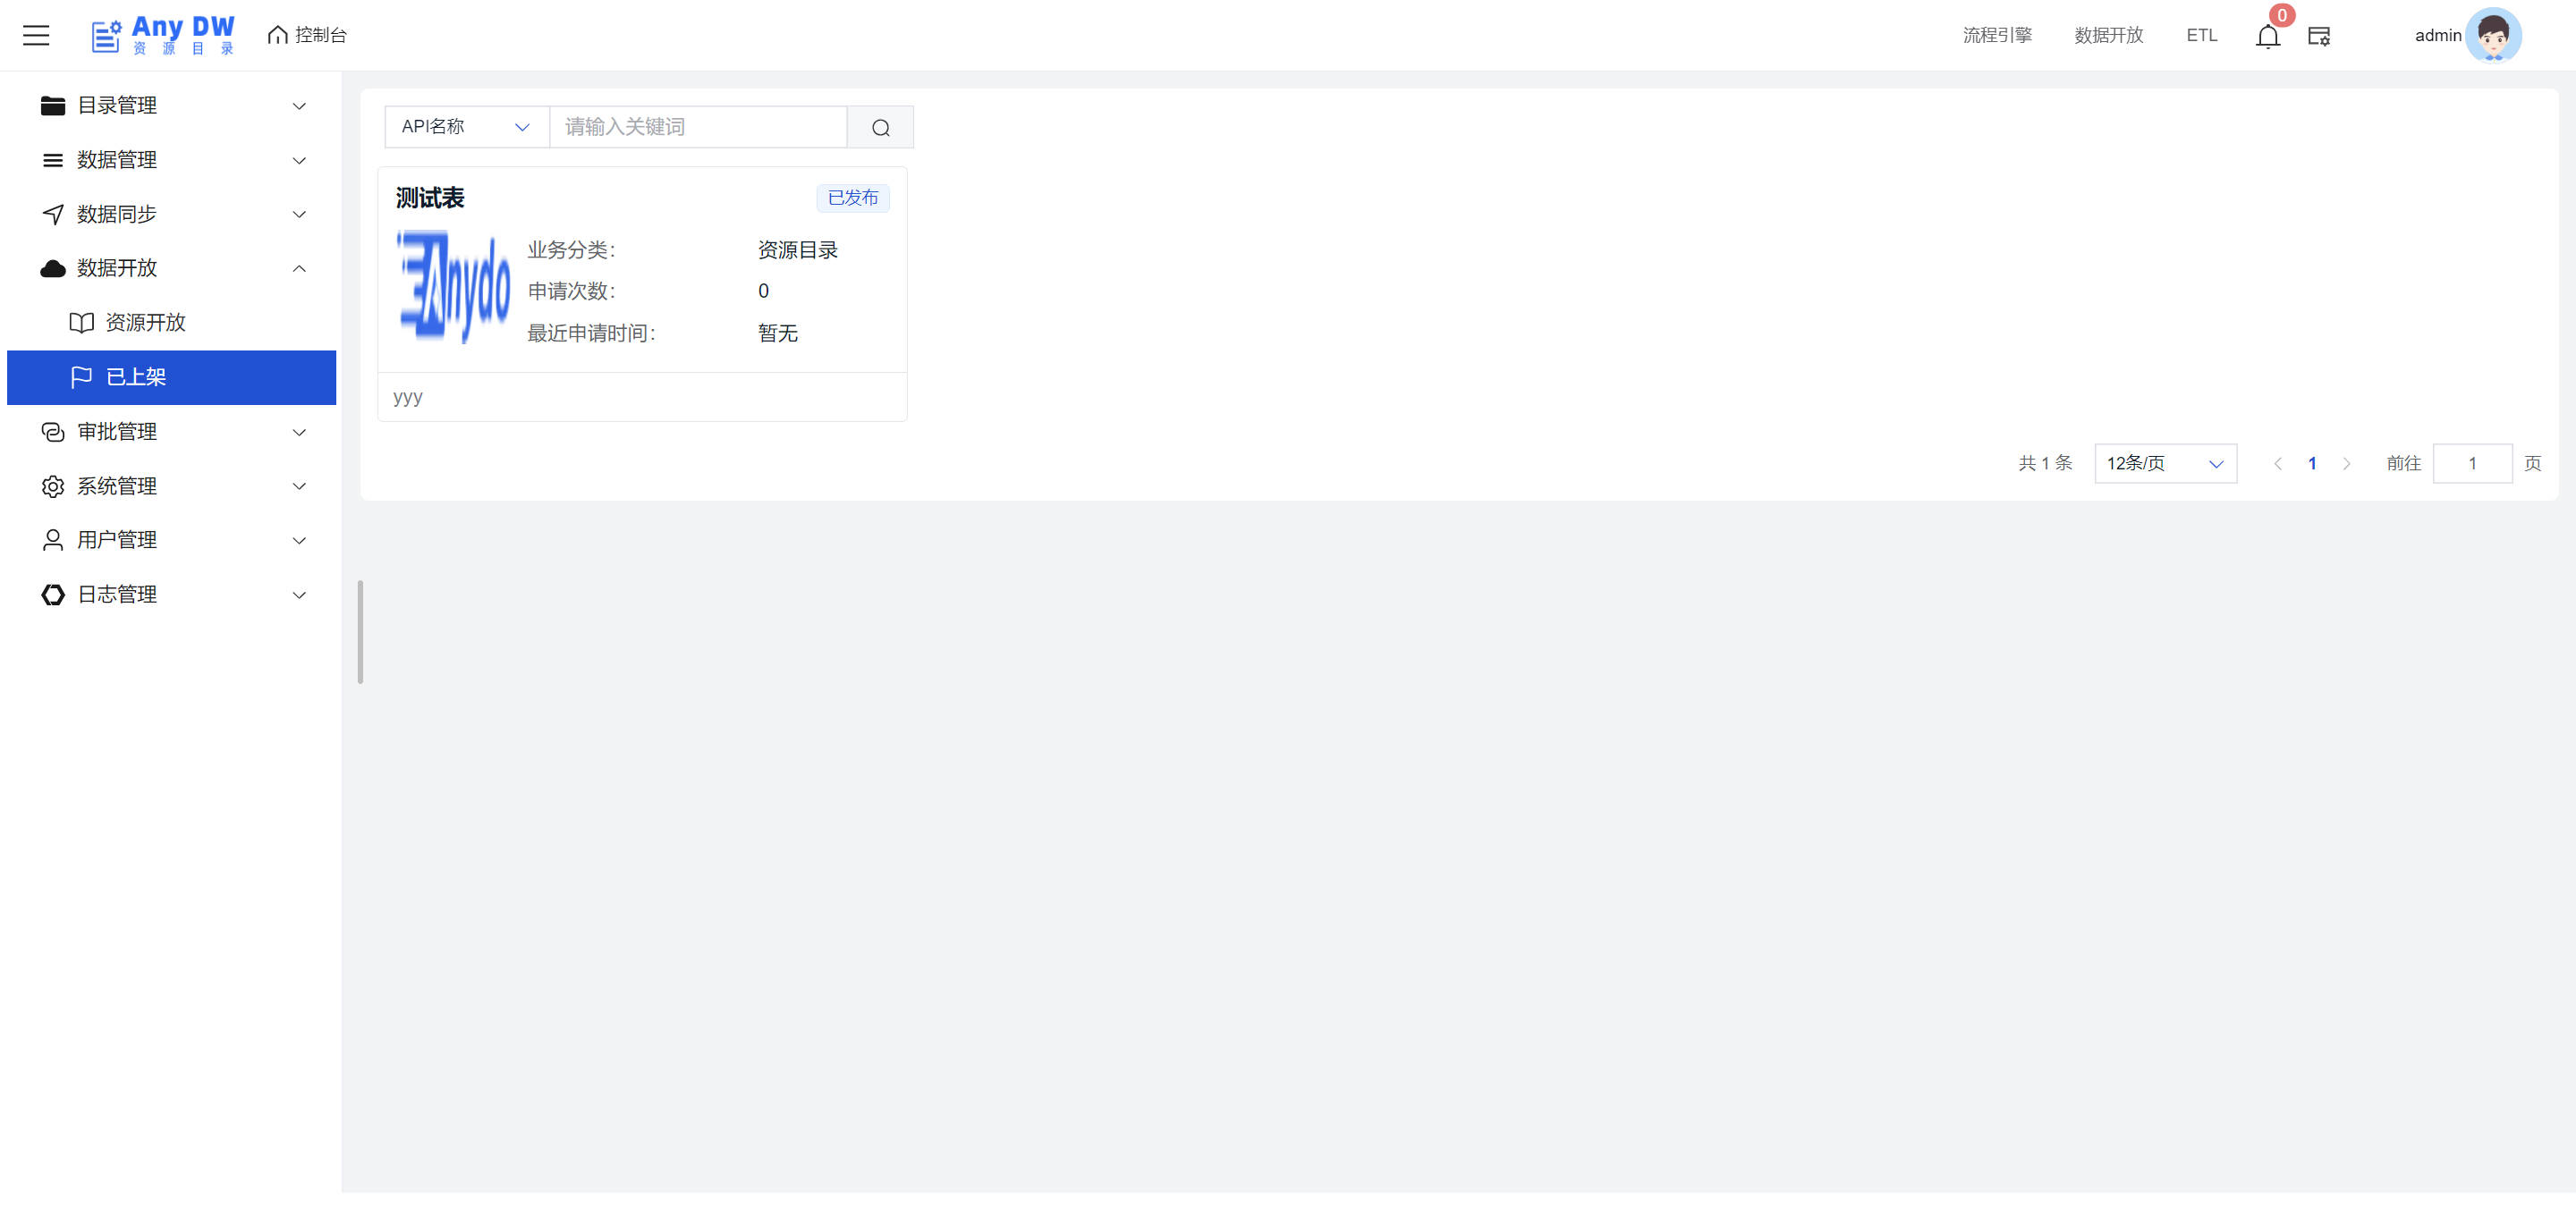Open 流程引擎 in the top navigation
This screenshot has height=1207, width=2576.
[x=1996, y=35]
